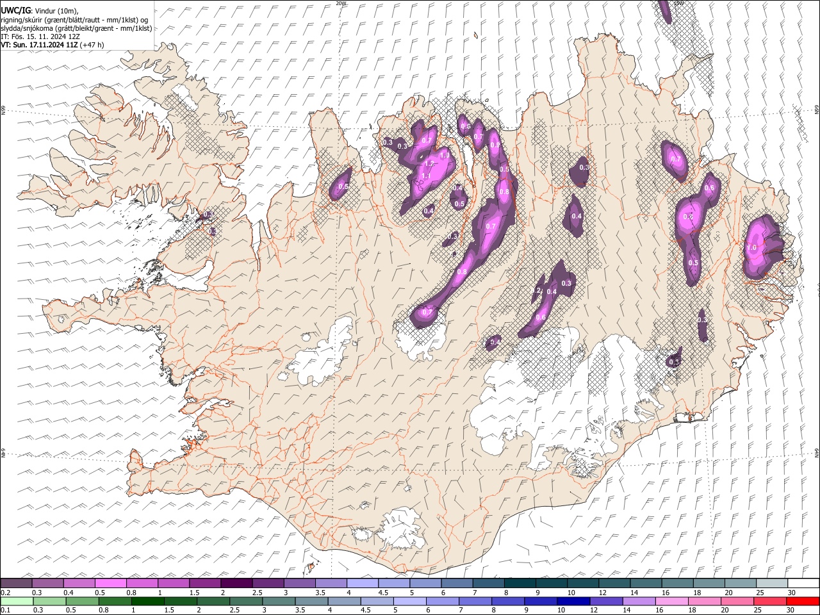Pick the 0.5 green swatch in lower legend row

tap(83, 601)
